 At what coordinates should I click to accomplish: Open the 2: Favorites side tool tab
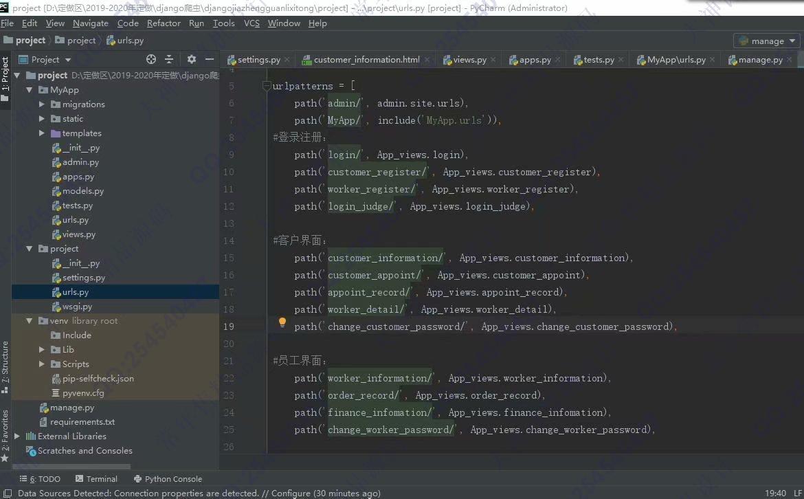tap(5, 435)
